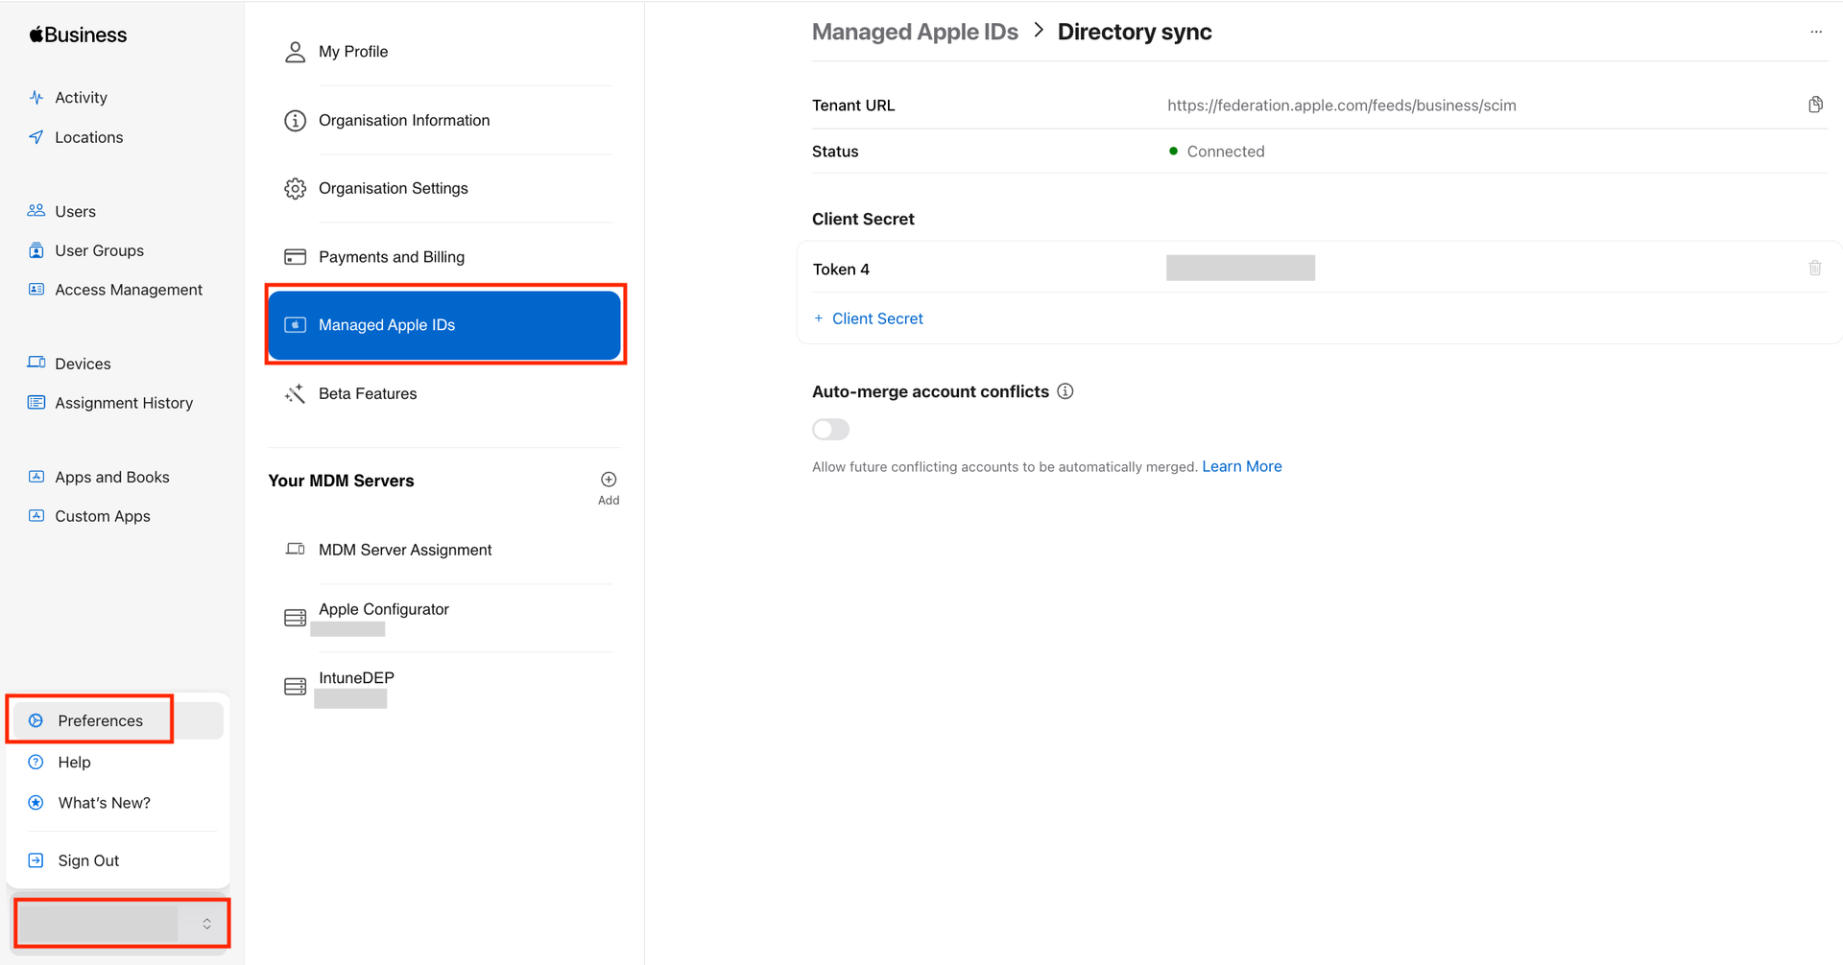Open the Preferences menu item
This screenshot has width=1843, height=965.
pyautogui.click(x=100, y=720)
